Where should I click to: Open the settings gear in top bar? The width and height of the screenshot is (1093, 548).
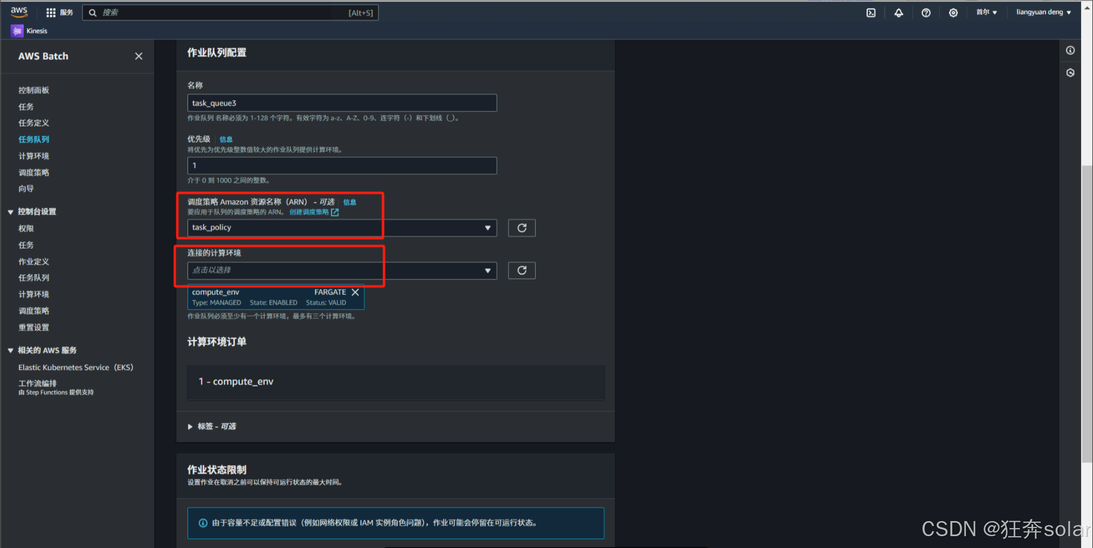point(953,12)
